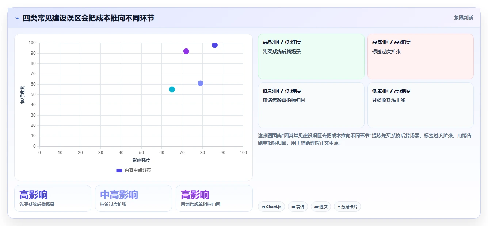
Task: Toggle the 内容重点分布 legend swatch
Action: pos(119,170)
